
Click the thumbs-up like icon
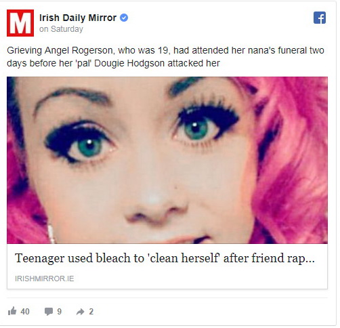click(x=12, y=311)
